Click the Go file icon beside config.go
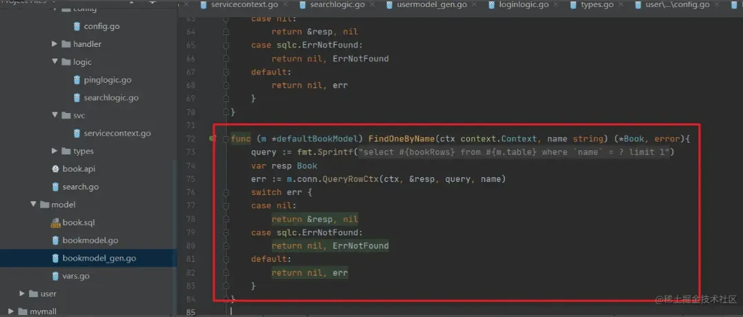Screen dimensions: 743x317 (x=77, y=26)
